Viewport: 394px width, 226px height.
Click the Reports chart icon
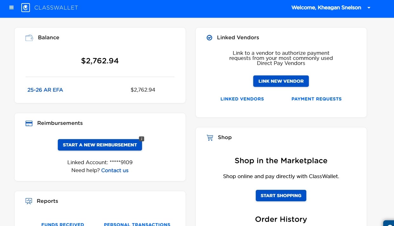pos(29,201)
